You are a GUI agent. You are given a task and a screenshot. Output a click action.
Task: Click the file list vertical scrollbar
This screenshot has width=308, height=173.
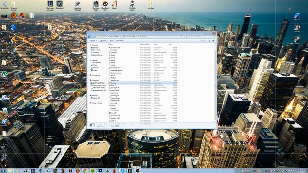tap(215, 82)
